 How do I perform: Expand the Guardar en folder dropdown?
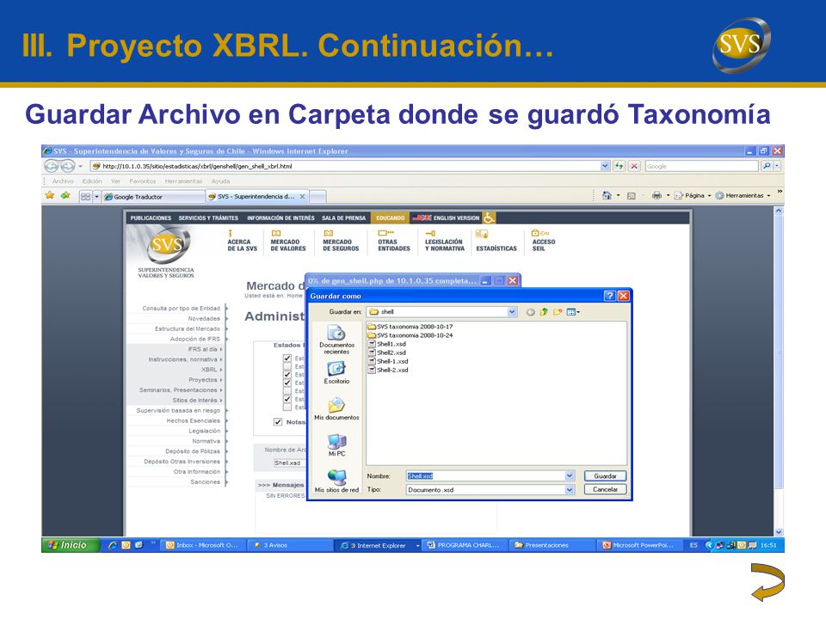[x=512, y=311]
